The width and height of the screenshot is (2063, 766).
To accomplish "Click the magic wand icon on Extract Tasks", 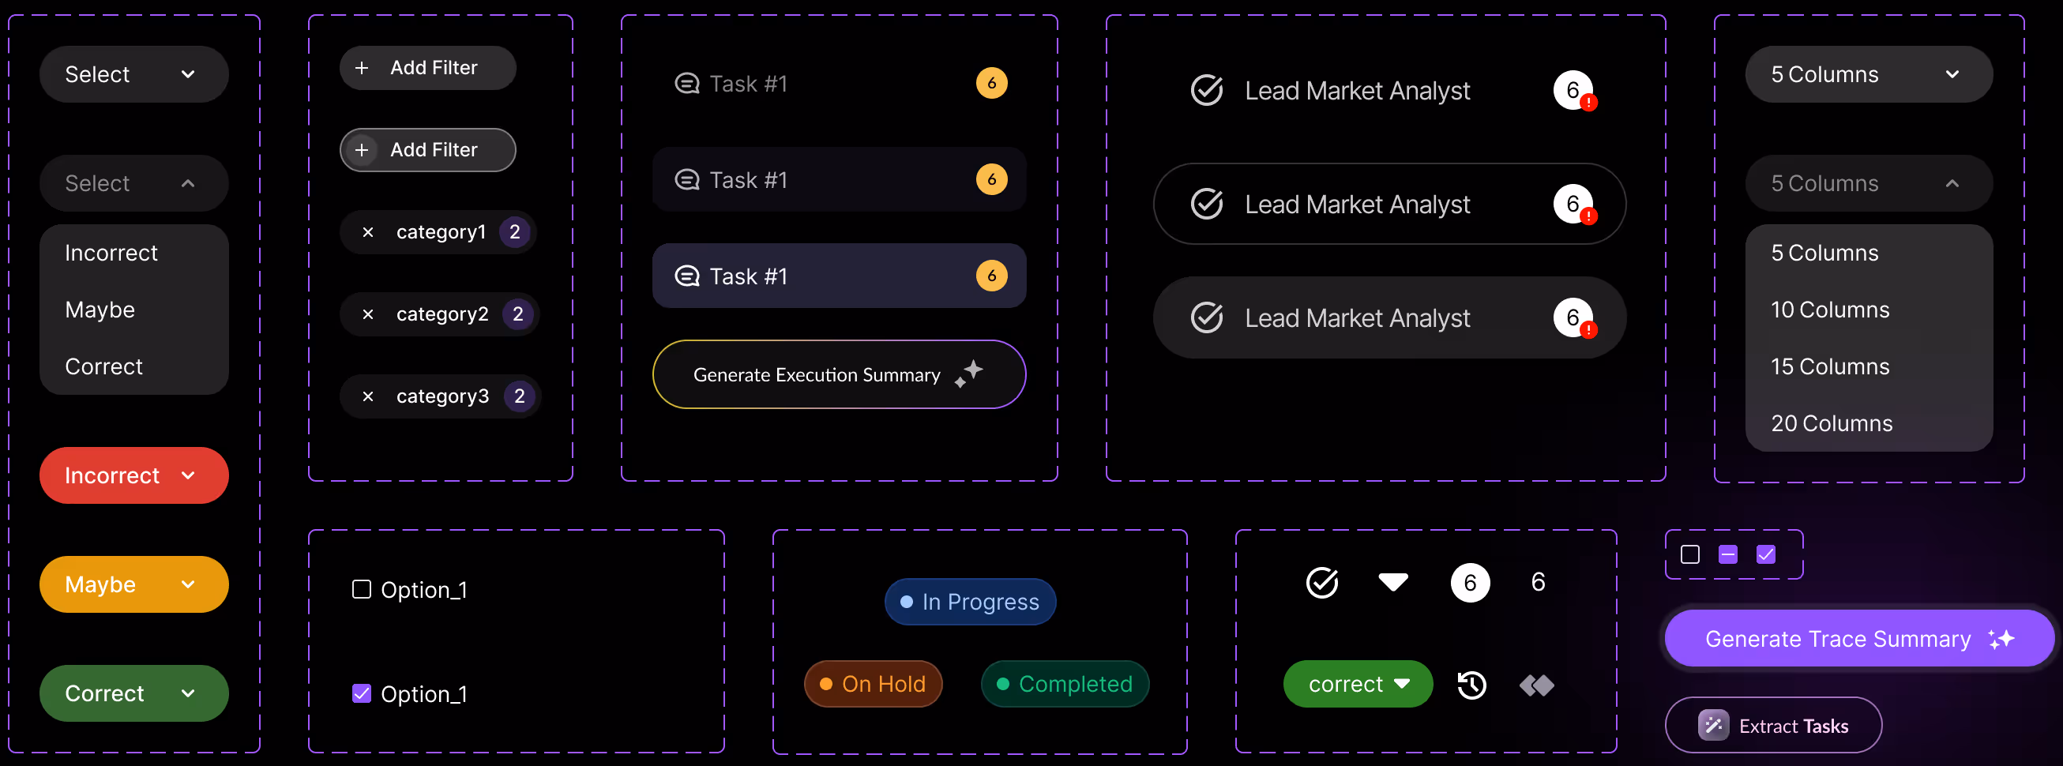I will point(1713,725).
